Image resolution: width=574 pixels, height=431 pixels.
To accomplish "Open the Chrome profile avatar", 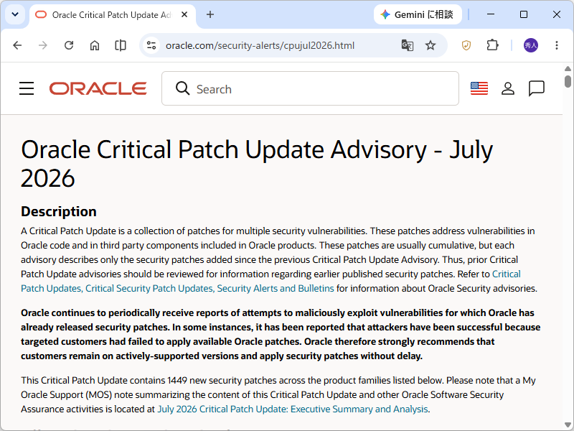I will [x=531, y=45].
